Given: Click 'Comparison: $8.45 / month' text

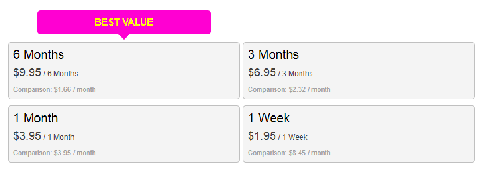Looking at the screenshot, I should (x=289, y=153).
